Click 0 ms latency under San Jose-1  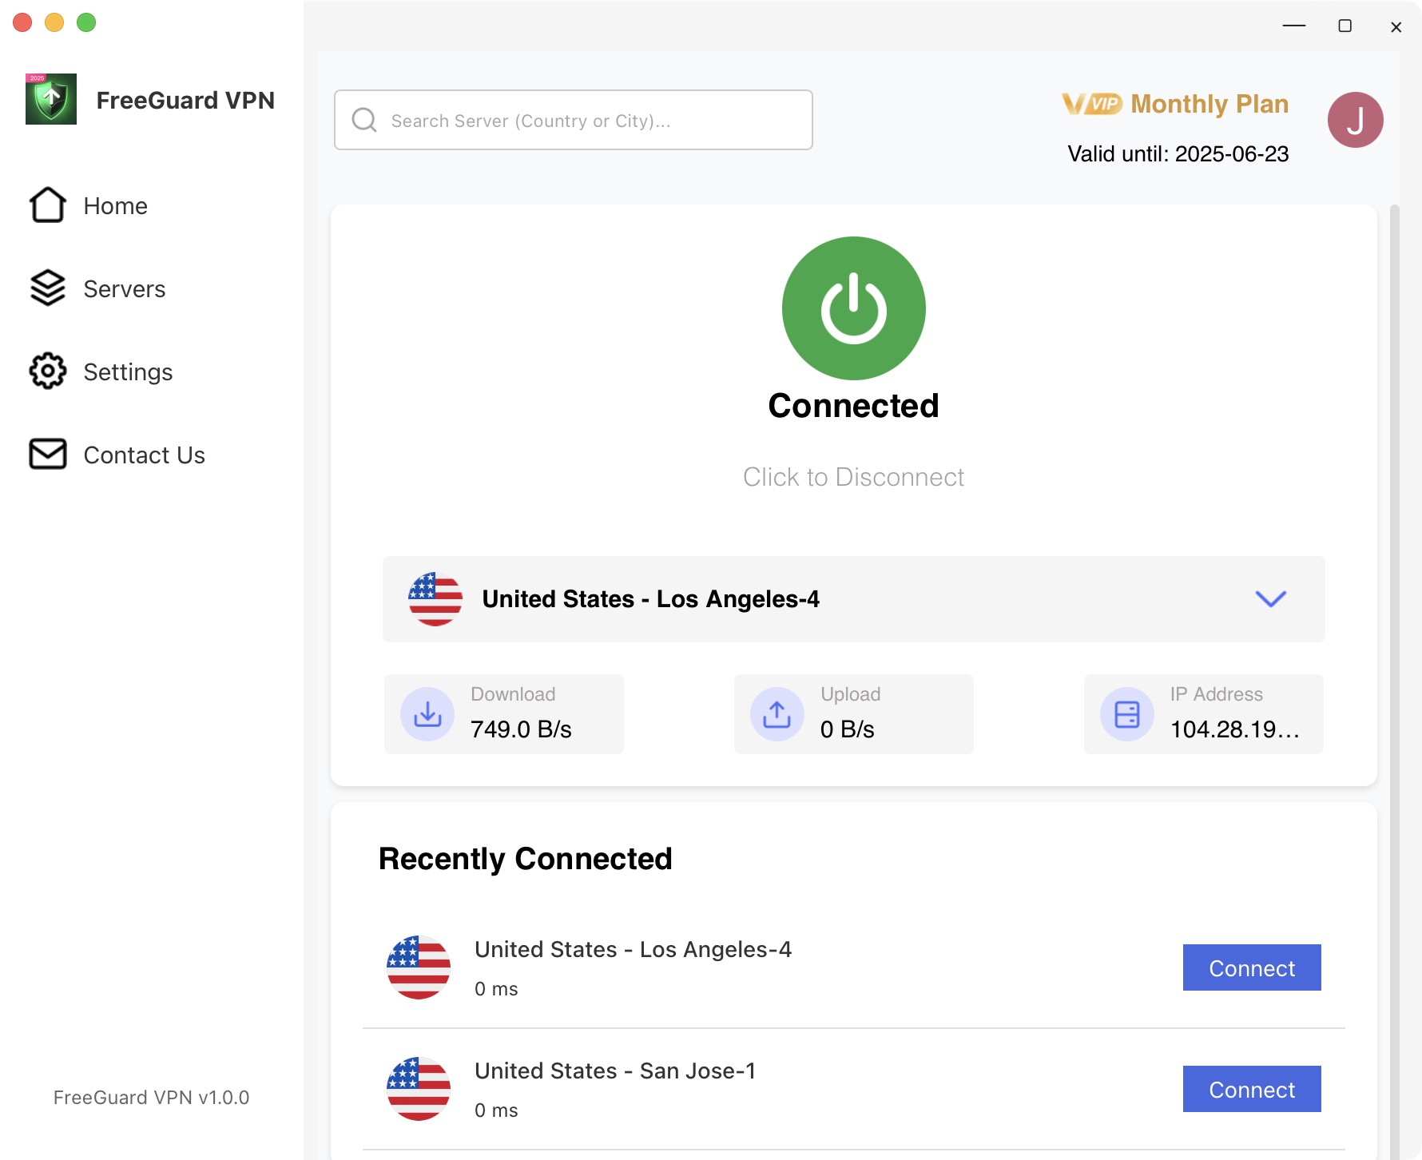click(496, 1110)
